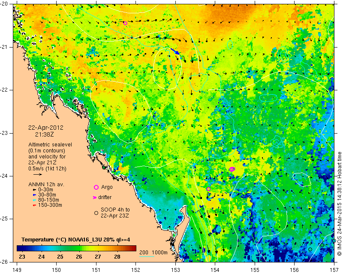343x274 pixels.
Task: Click the time text '21:38Z'
Action: click(x=45, y=134)
